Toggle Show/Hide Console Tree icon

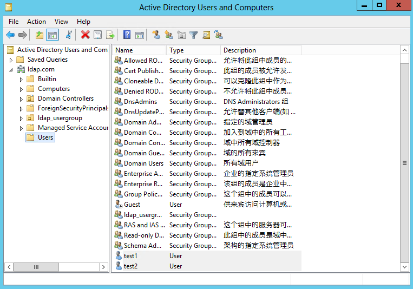tap(52, 35)
